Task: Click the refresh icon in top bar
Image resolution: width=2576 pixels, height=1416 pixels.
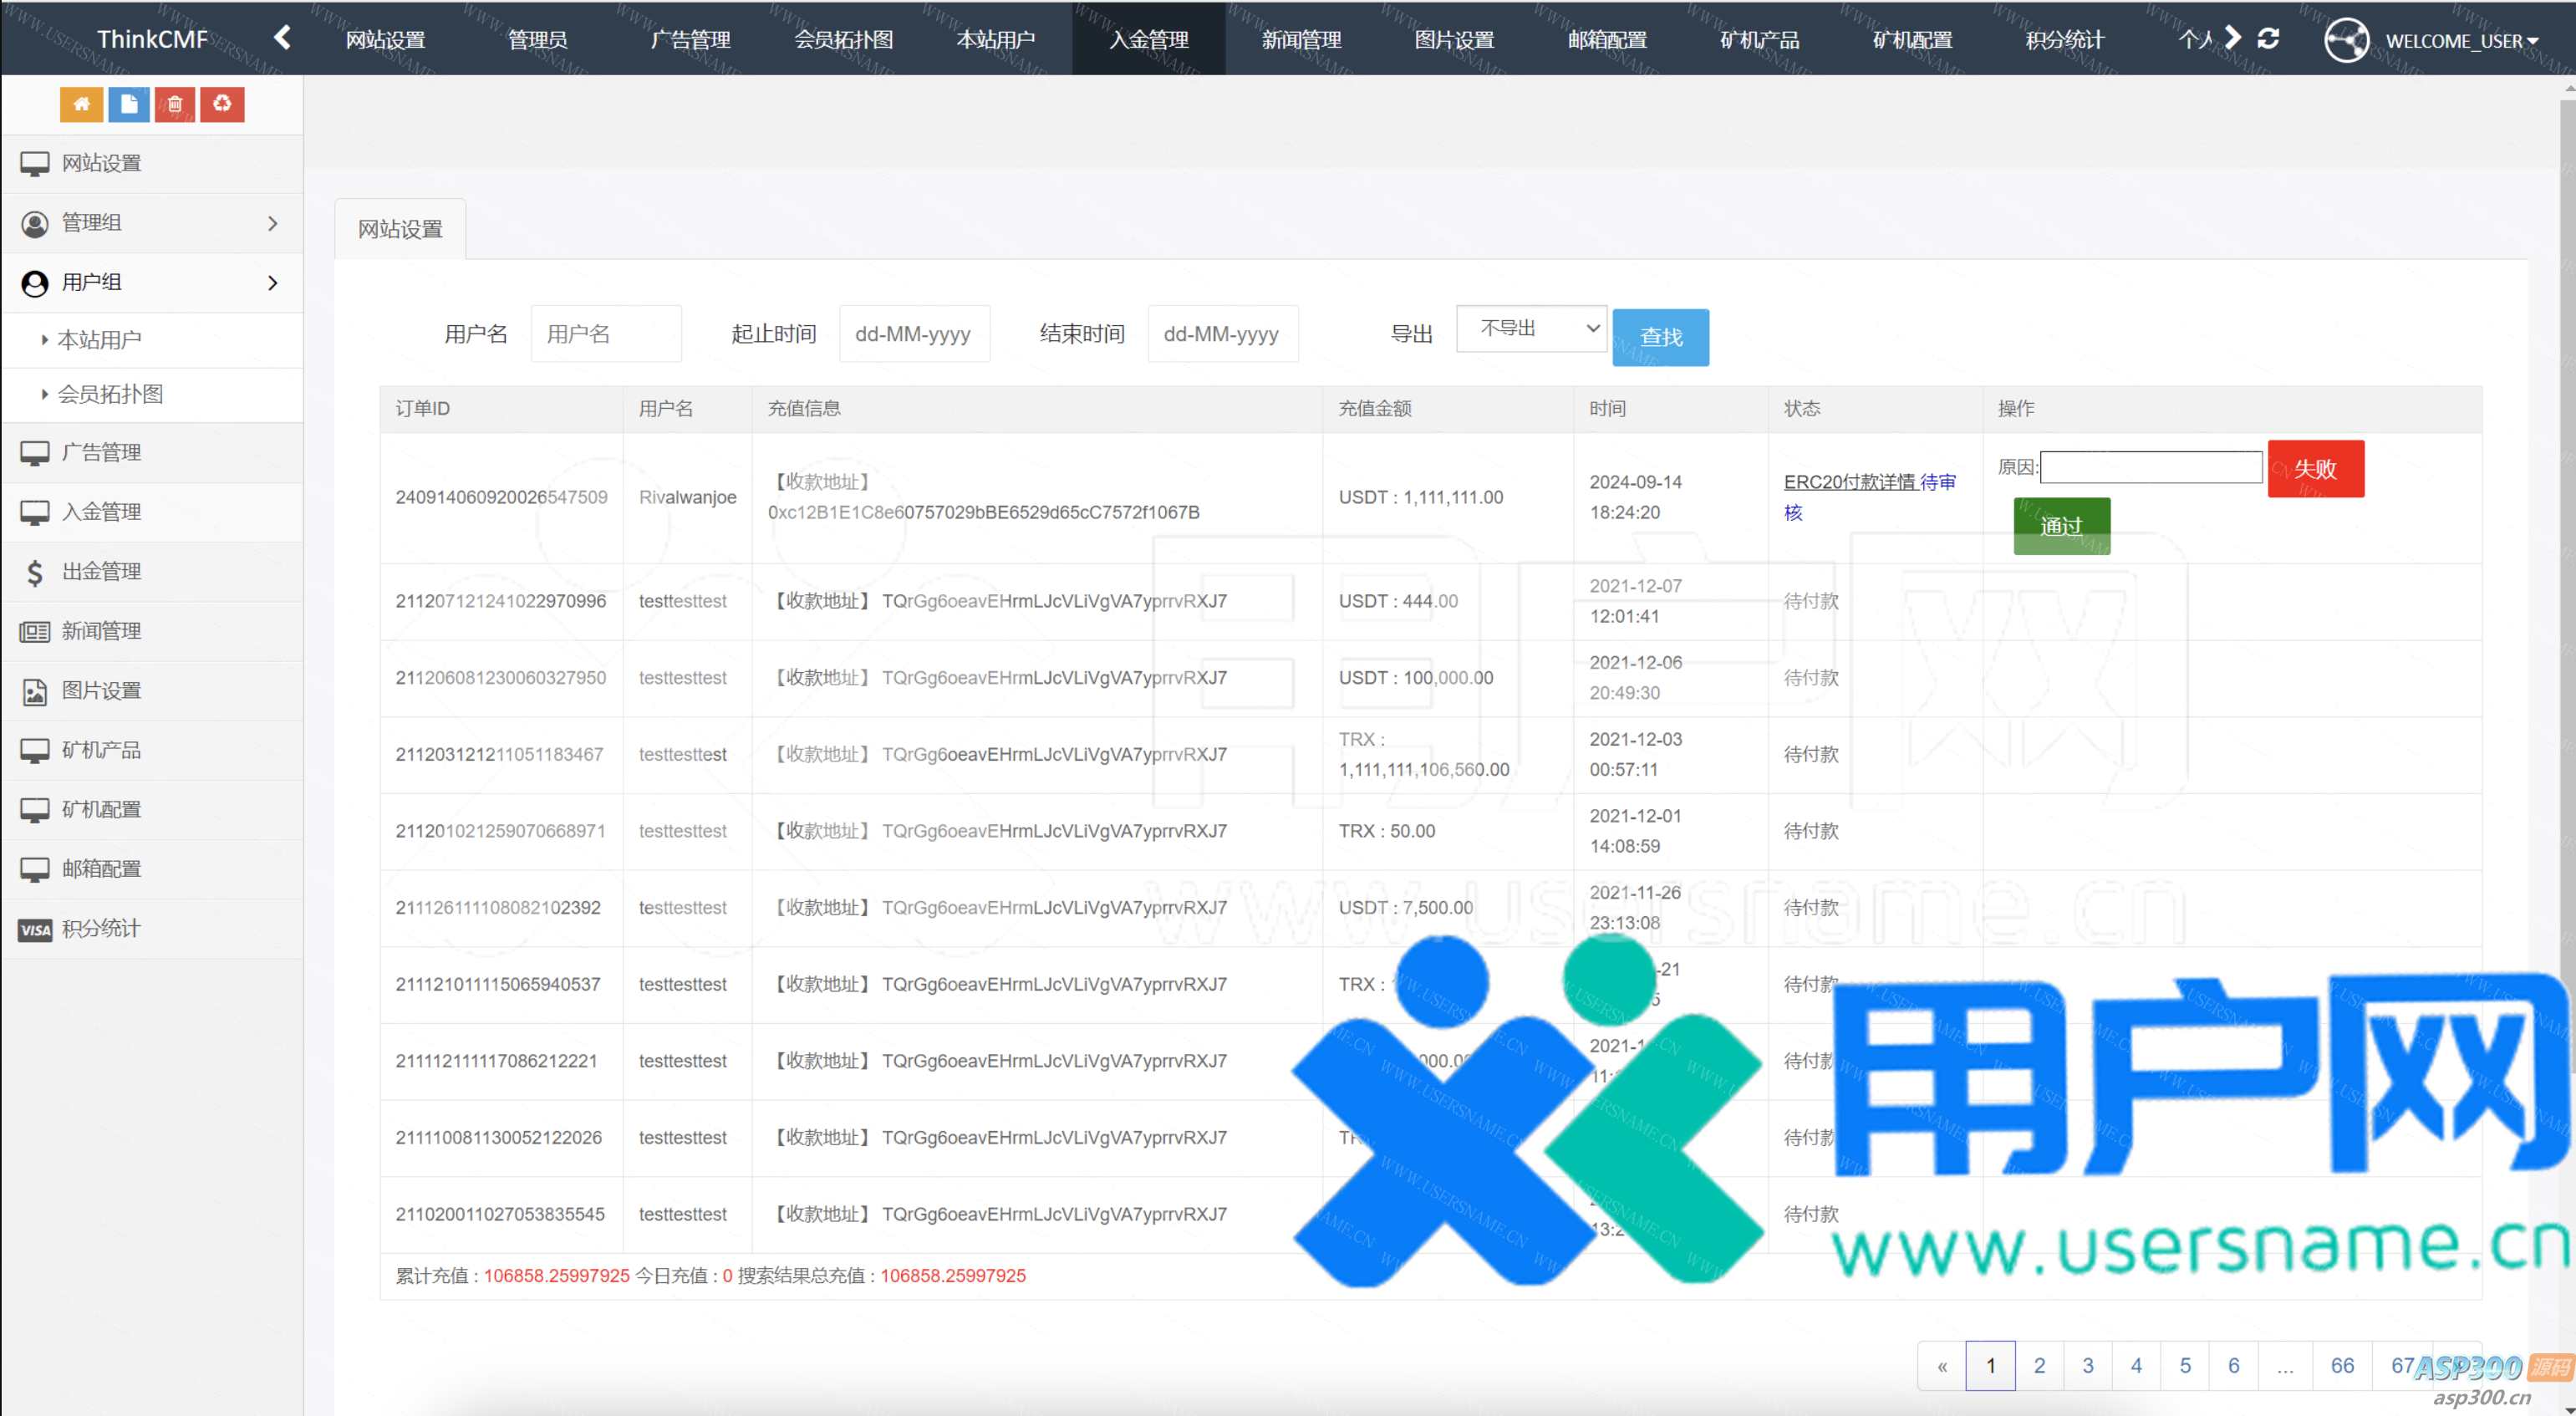Action: pos(2268,39)
